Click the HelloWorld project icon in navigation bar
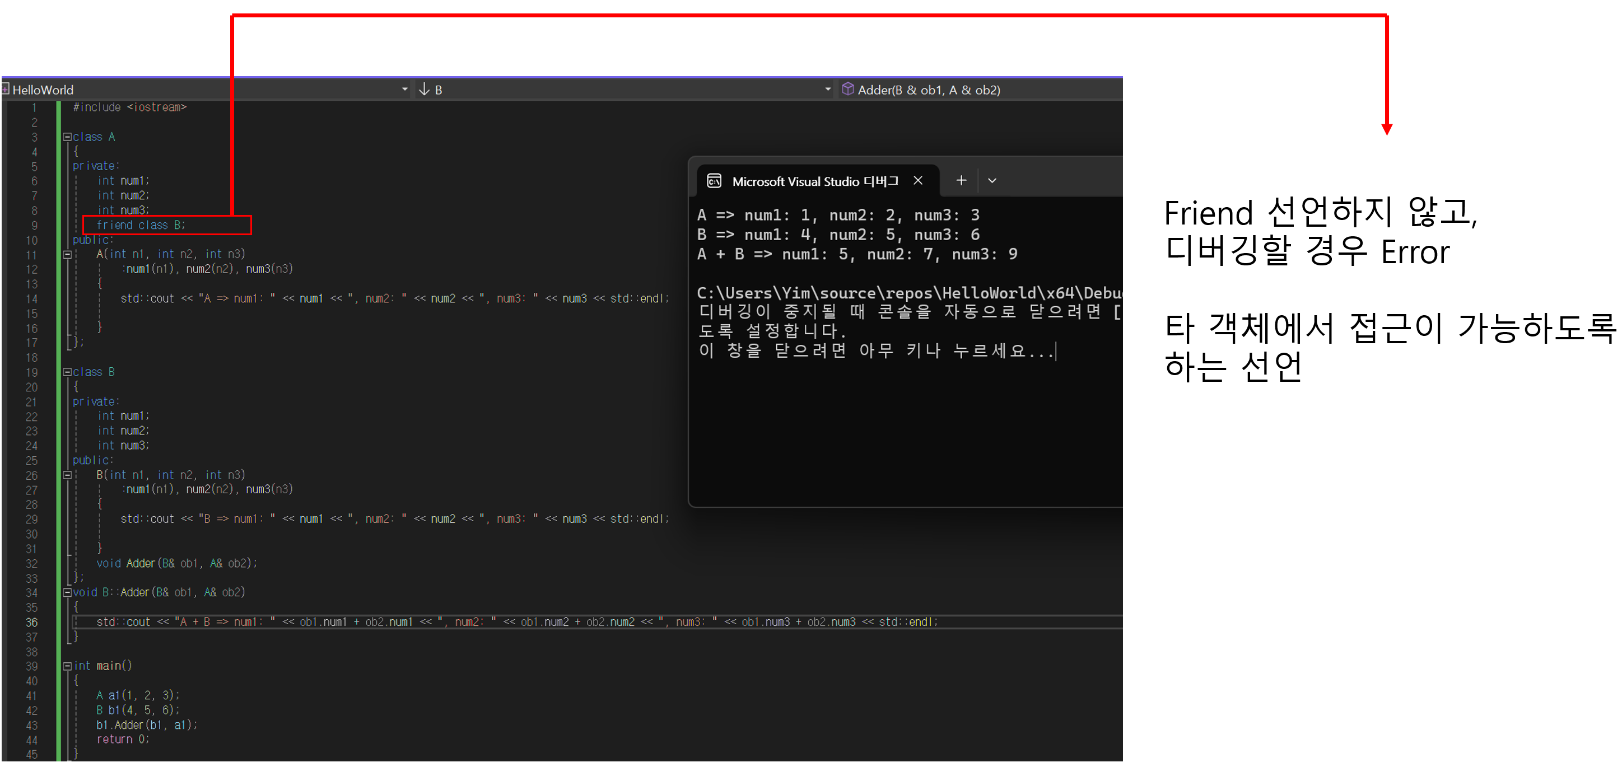 [5, 90]
